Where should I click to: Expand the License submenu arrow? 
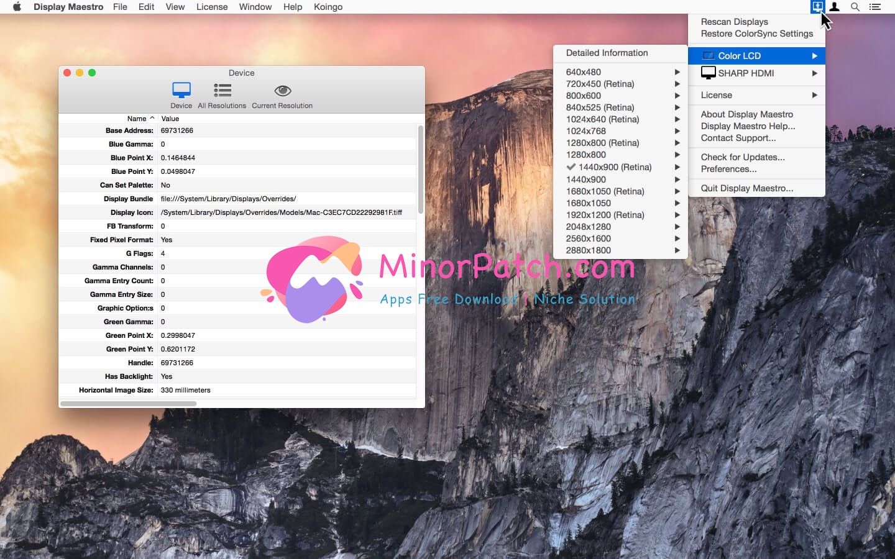coord(814,95)
